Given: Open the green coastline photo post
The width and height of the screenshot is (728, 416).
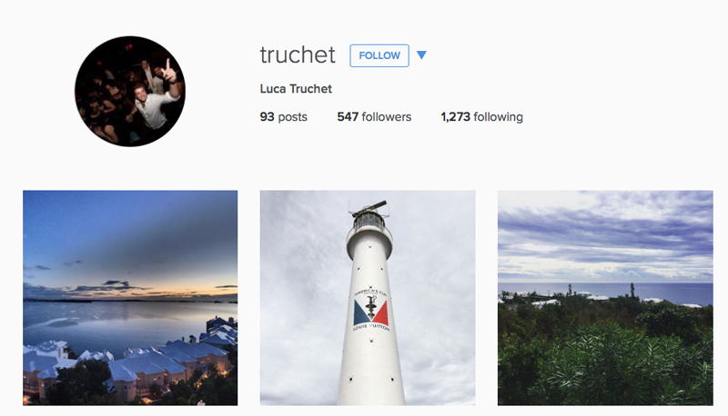Looking at the screenshot, I should pos(605,298).
